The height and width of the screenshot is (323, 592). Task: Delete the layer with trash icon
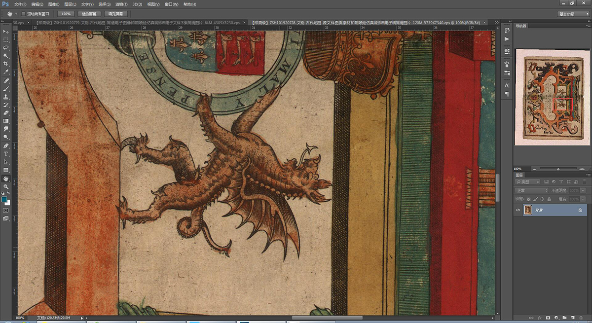click(581, 318)
